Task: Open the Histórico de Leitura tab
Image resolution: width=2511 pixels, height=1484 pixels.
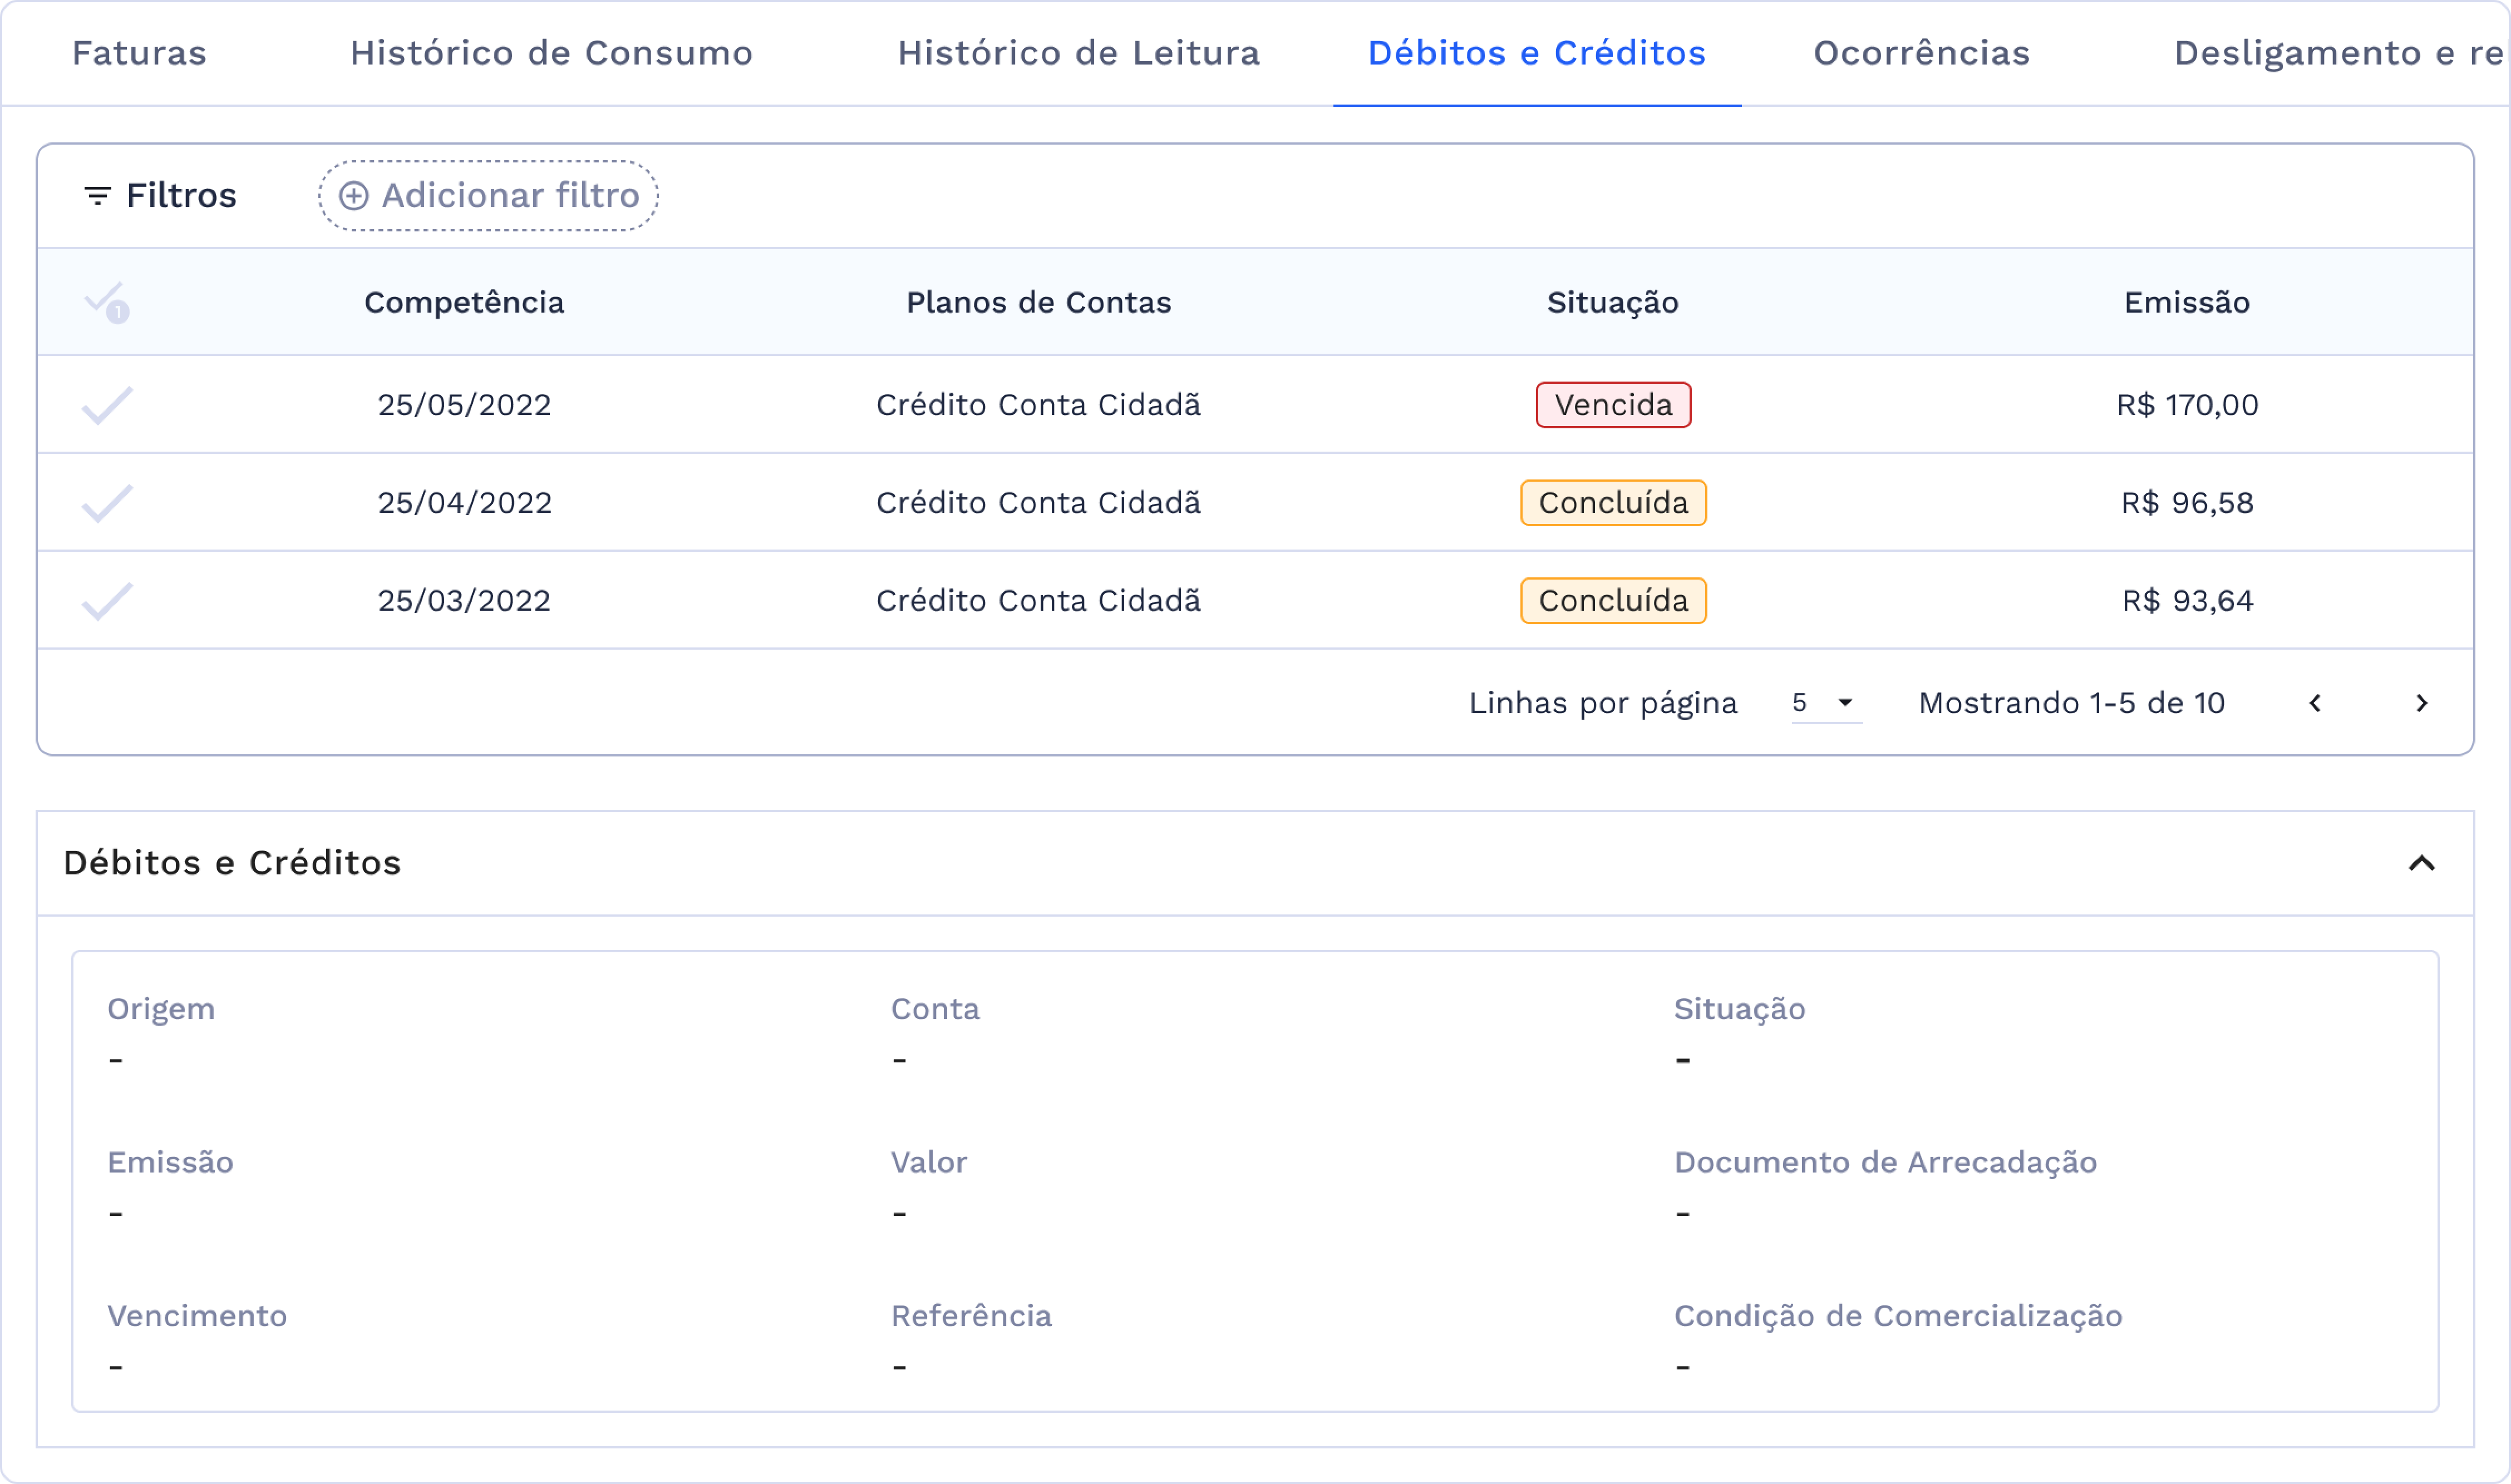Action: point(1079,53)
